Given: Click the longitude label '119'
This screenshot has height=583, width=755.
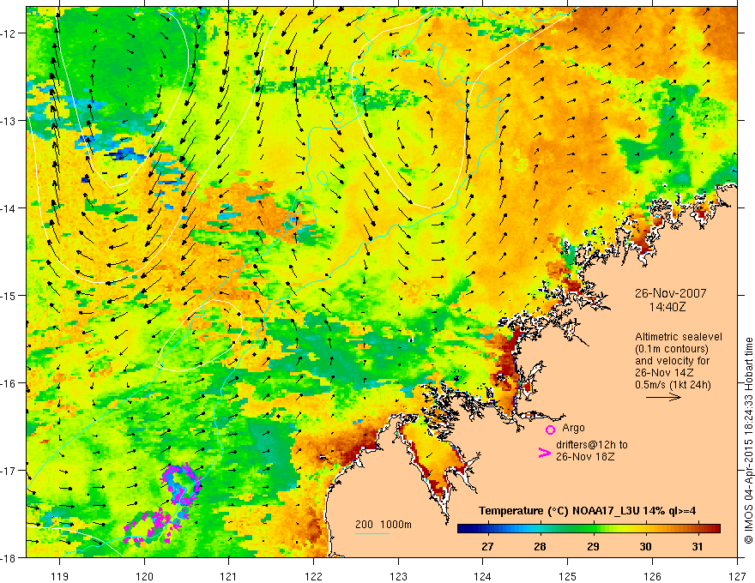Looking at the screenshot, I should pos(60,576).
